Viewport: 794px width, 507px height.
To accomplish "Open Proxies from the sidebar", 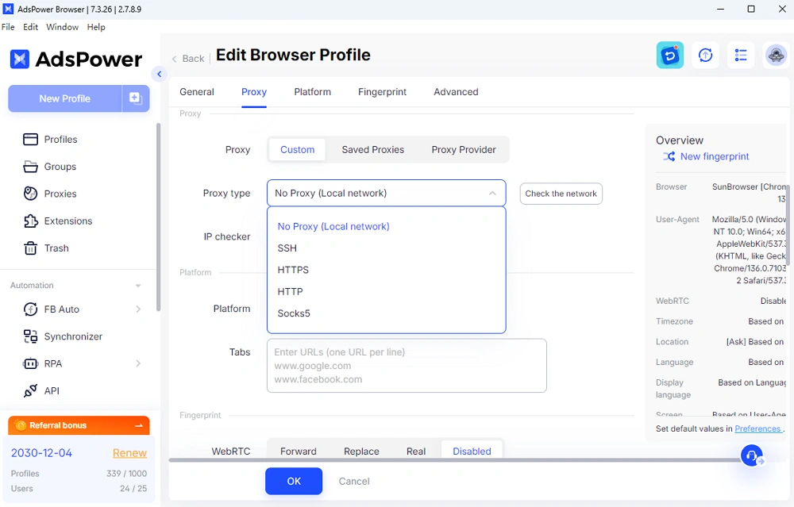I will point(50,194).
